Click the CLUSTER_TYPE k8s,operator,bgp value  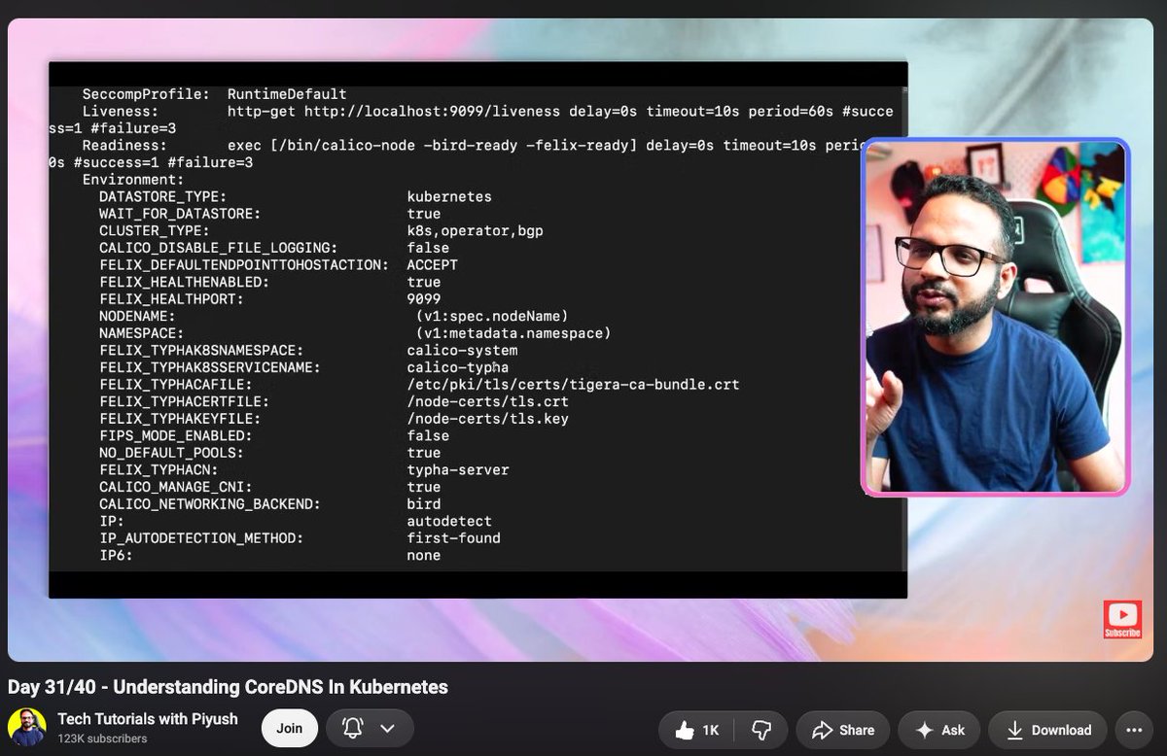coord(475,230)
